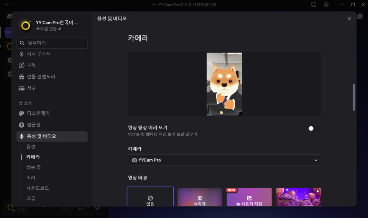Select 없음 video background option
This screenshot has height=218, width=368.
150,197
